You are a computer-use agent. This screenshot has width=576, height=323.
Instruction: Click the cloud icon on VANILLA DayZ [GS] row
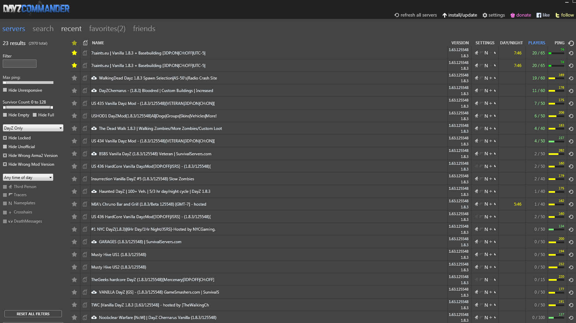coord(94,292)
